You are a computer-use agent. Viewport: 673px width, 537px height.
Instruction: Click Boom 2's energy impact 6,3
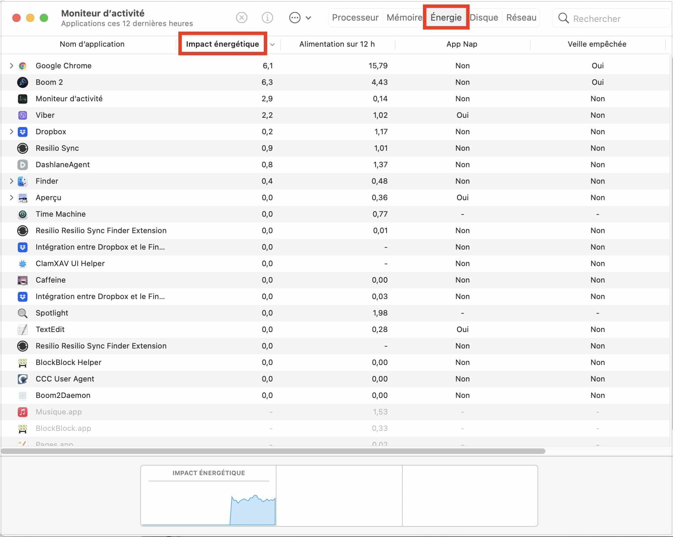click(x=267, y=82)
